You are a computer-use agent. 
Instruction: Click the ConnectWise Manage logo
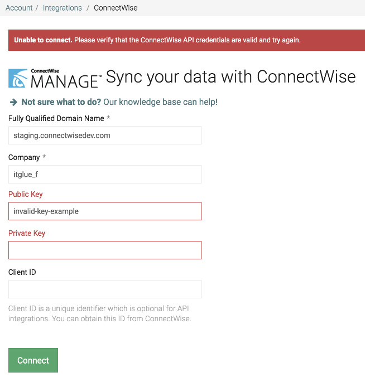[x=54, y=78]
